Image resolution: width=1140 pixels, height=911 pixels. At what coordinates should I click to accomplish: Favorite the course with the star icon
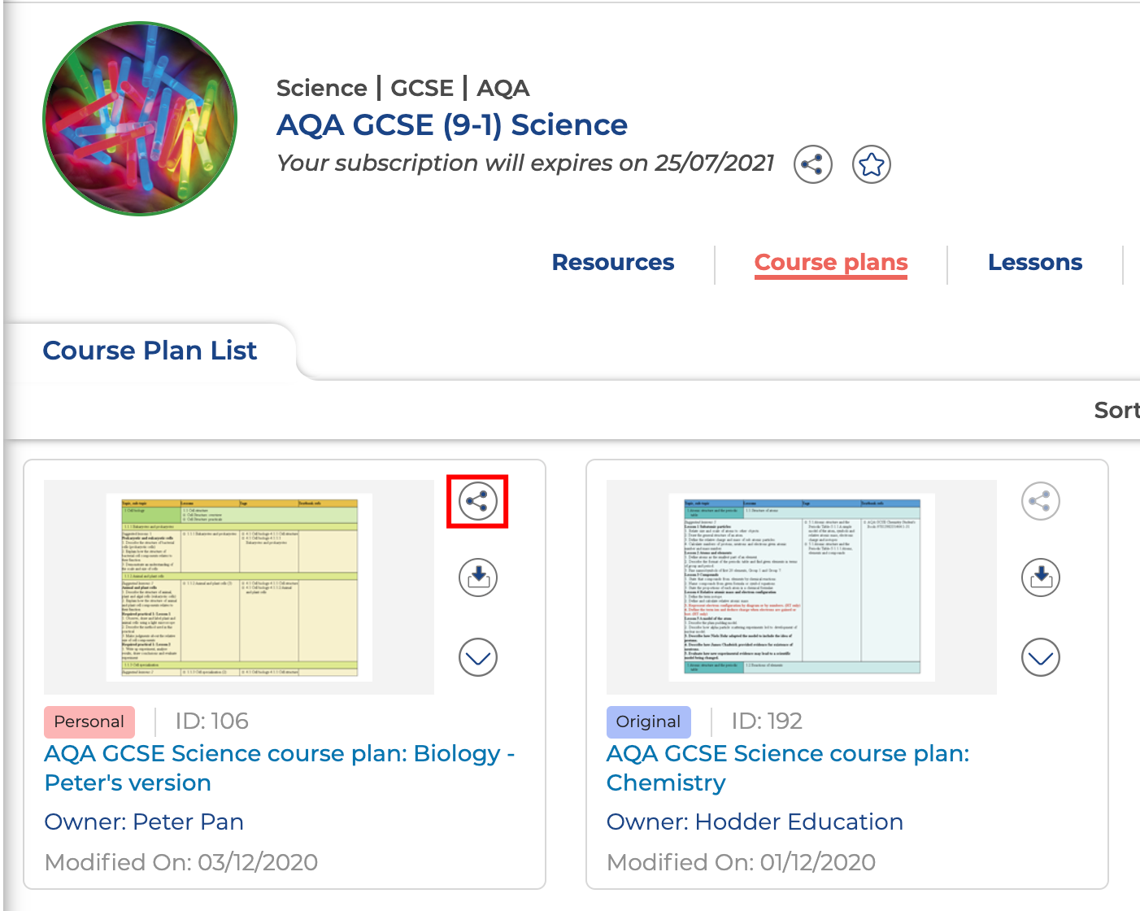tap(872, 164)
